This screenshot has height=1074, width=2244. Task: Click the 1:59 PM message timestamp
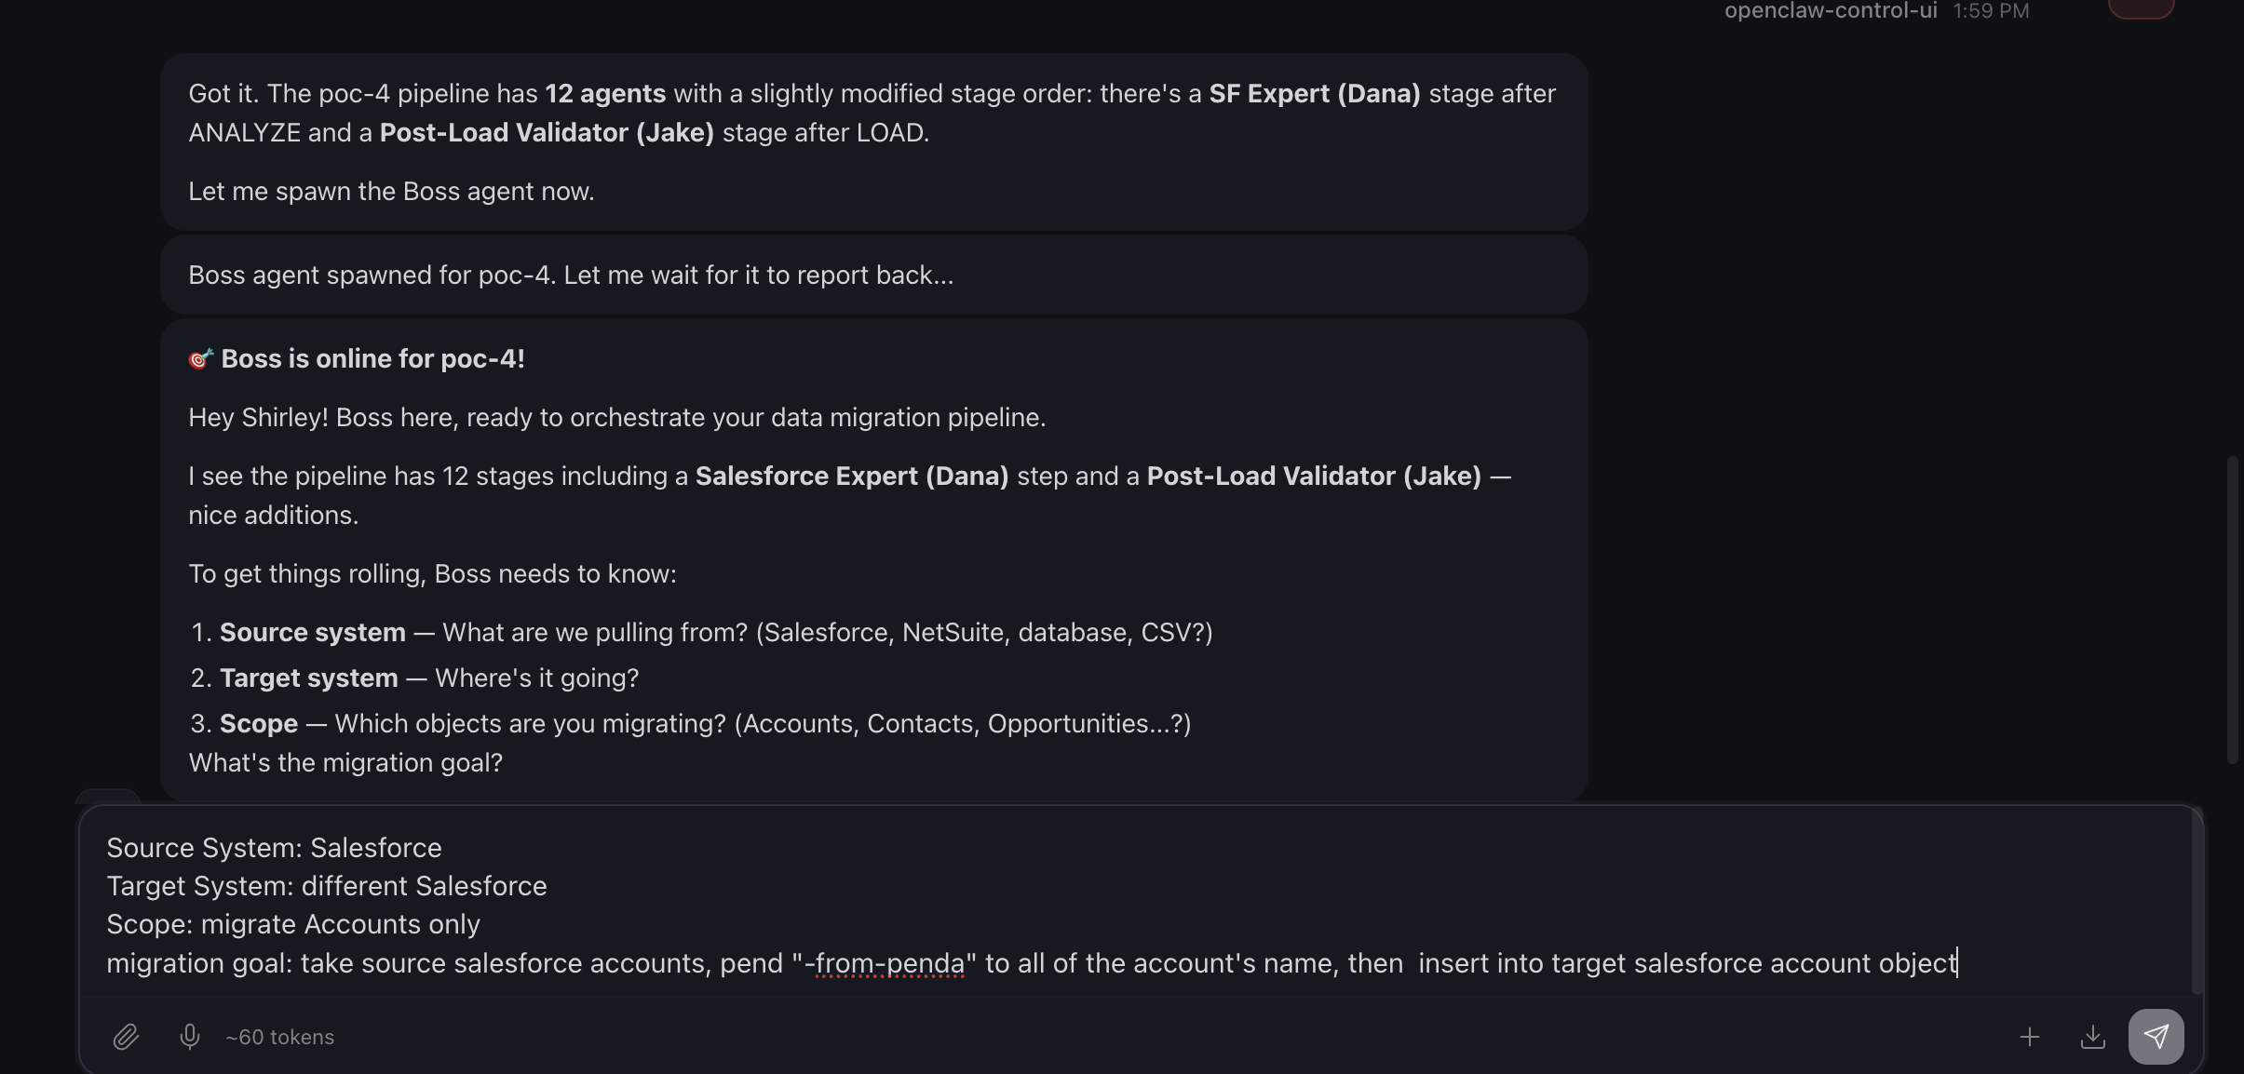(1991, 10)
